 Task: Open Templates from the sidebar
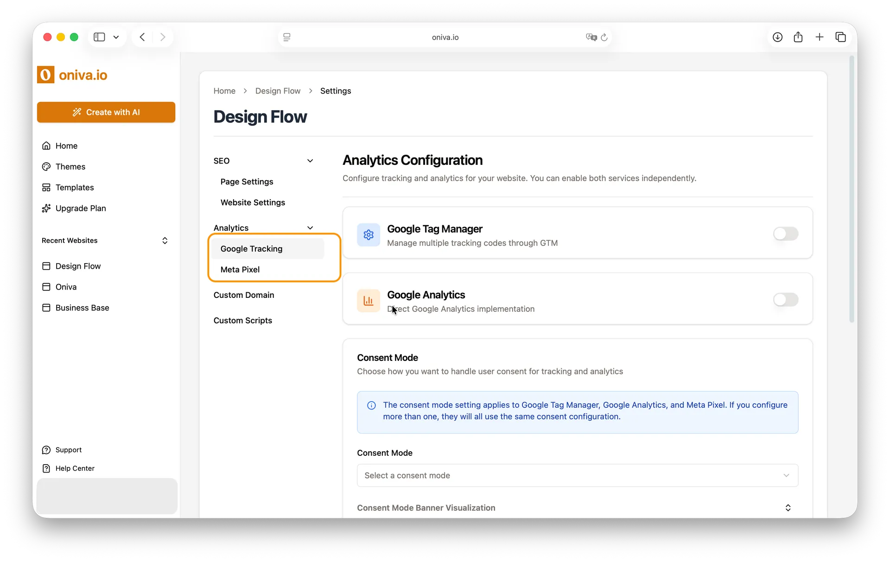(74, 187)
